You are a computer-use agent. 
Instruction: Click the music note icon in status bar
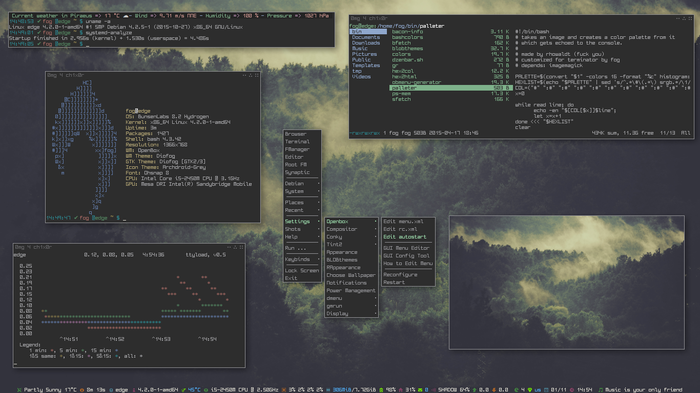pyautogui.click(x=601, y=389)
